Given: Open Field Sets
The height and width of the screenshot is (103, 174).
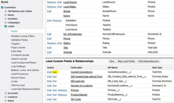Looking at the screenshot, I should pos(16,51).
